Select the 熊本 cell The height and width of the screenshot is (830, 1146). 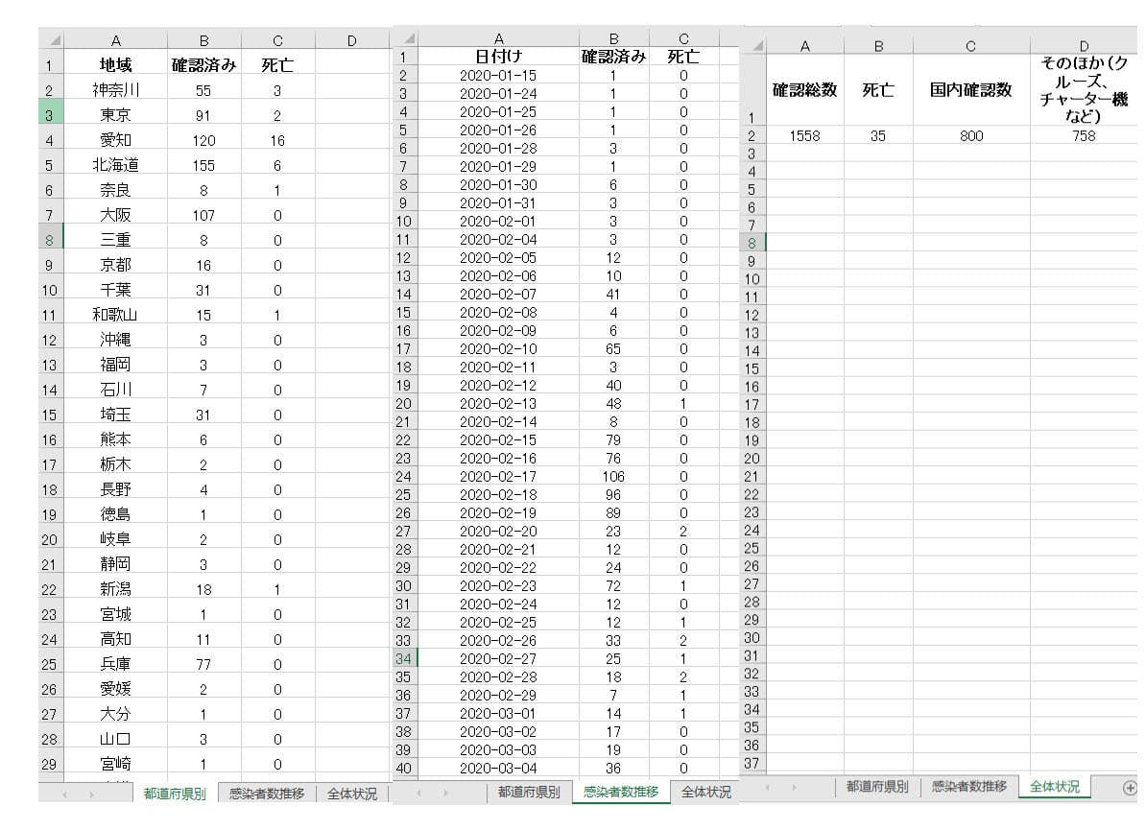click(x=115, y=439)
